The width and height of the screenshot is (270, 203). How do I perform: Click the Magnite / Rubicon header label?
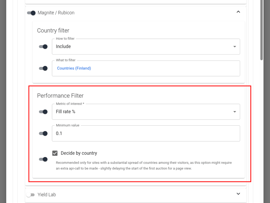56,13
